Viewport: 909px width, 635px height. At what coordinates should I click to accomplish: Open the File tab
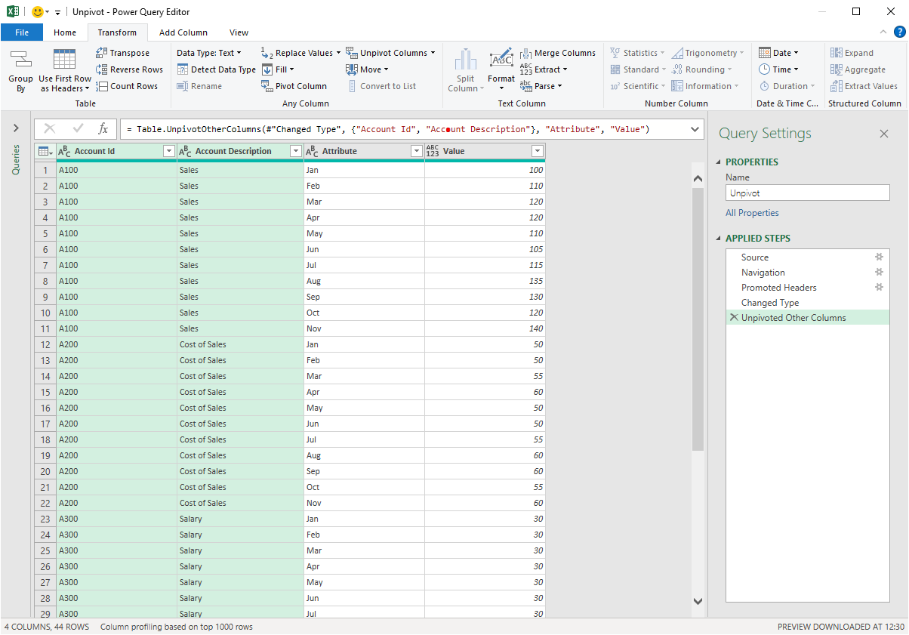(x=22, y=32)
